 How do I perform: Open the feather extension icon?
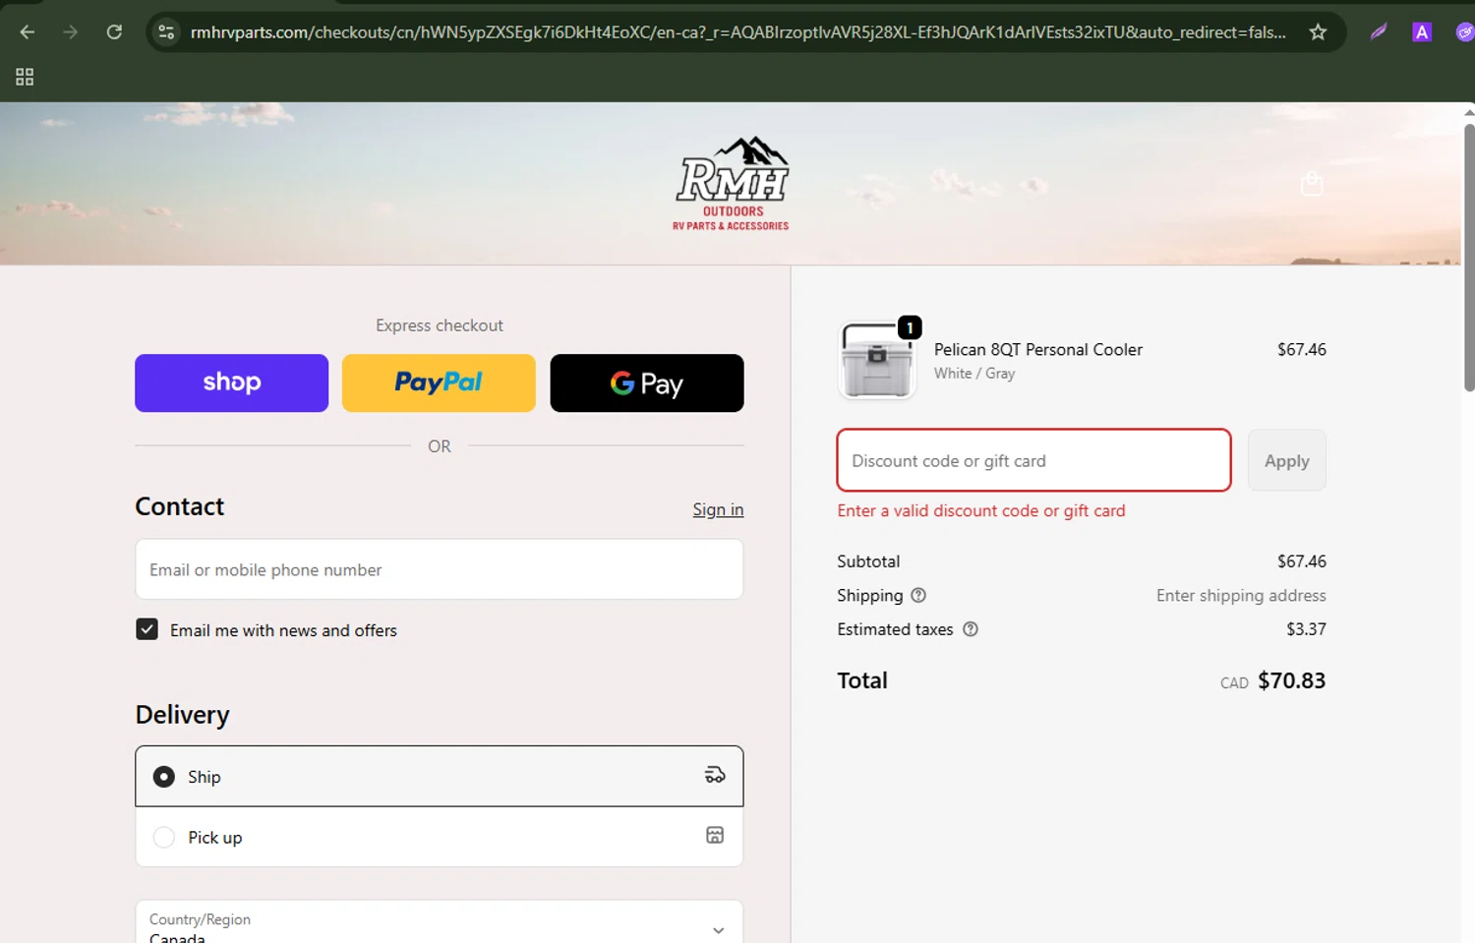pos(1379,32)
